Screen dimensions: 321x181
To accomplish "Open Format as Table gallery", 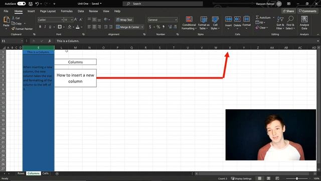I will click(204, 23).
